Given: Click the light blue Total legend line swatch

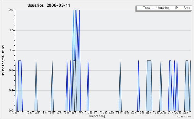Looking at the screenshot, I should [139, 8].
